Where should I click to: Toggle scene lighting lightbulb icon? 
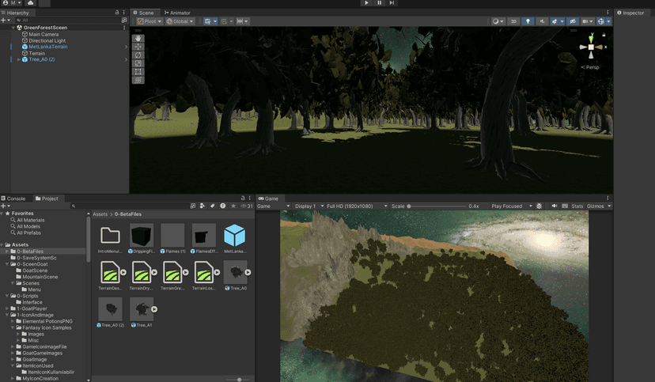(x=528, y=21)
